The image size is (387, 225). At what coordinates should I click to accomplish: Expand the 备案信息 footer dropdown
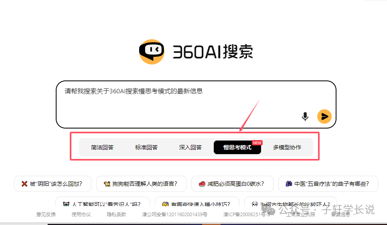[x=343, y=215]
